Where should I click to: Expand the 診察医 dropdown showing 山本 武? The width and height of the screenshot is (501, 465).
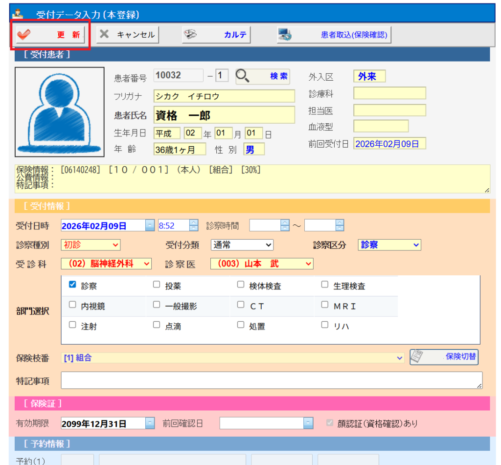[261, 264]
